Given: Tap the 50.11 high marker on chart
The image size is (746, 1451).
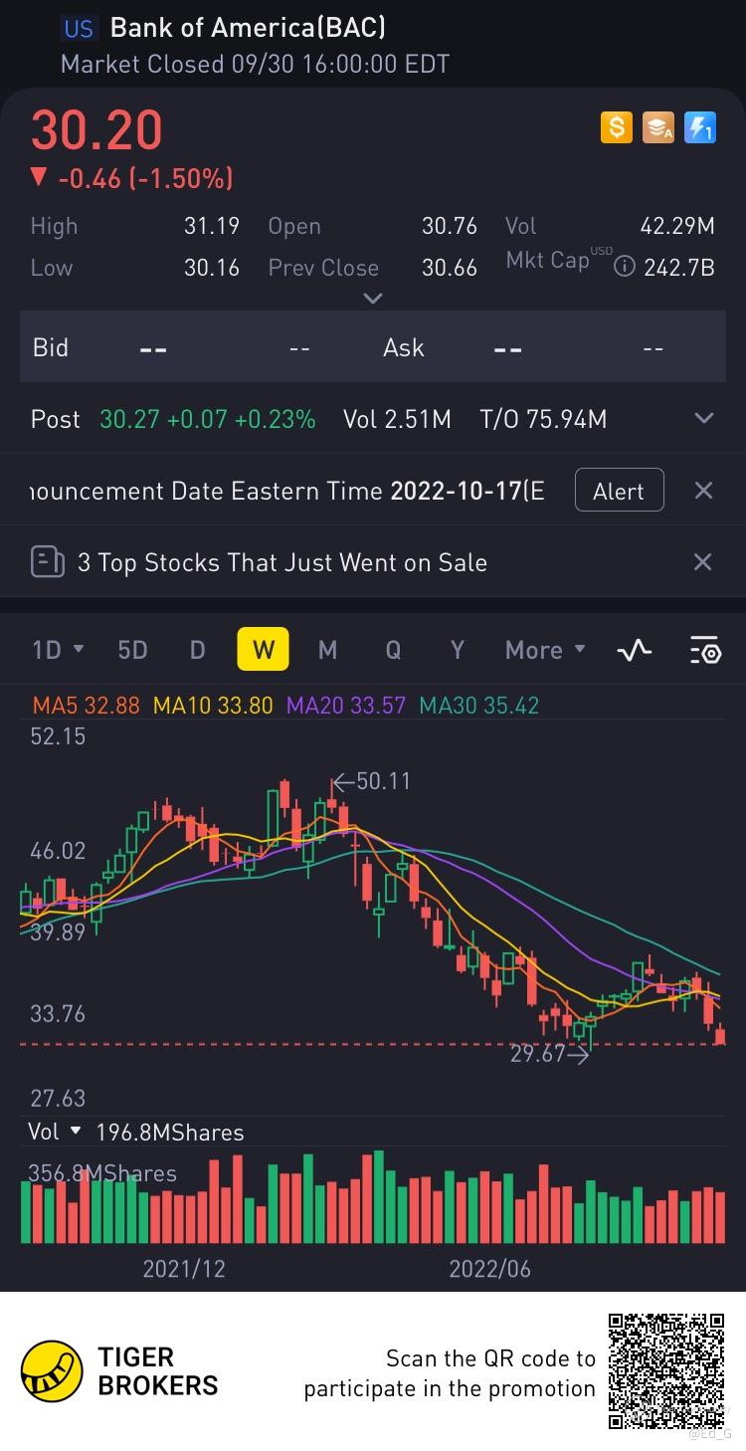Looking at the screenshot, I should [371, 781].
